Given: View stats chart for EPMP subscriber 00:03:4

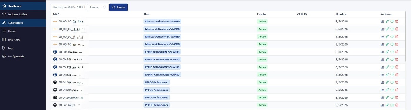Looking at the screenshot, I should [383, 67].
